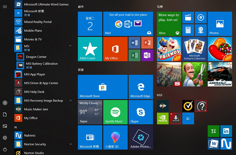Open the Norton checkmark tile
Screen dimensions: 236x155
[188, 106]
